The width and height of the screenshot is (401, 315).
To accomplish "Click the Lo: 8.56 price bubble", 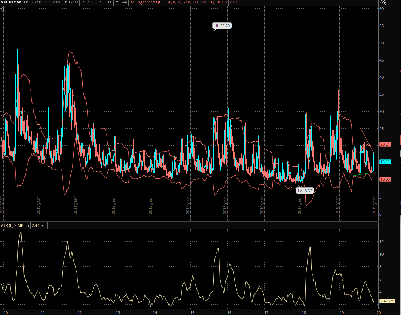I will pos(305,191).
